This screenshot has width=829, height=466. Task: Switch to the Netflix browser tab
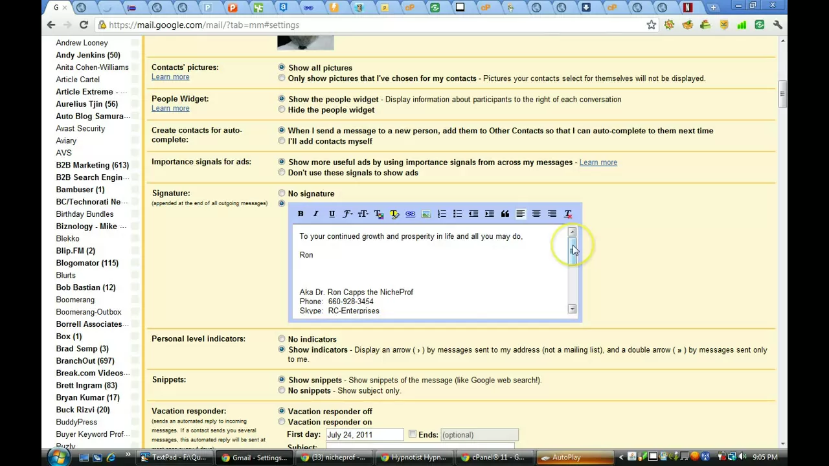(688, 8)
